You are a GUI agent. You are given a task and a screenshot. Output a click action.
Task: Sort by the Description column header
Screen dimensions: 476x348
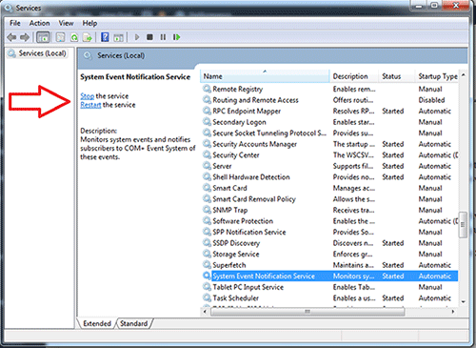[x=354, y=76]
